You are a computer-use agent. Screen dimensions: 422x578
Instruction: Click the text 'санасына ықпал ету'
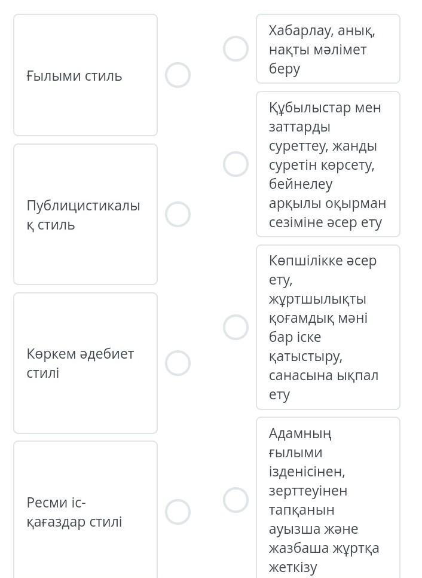(323, 385)
